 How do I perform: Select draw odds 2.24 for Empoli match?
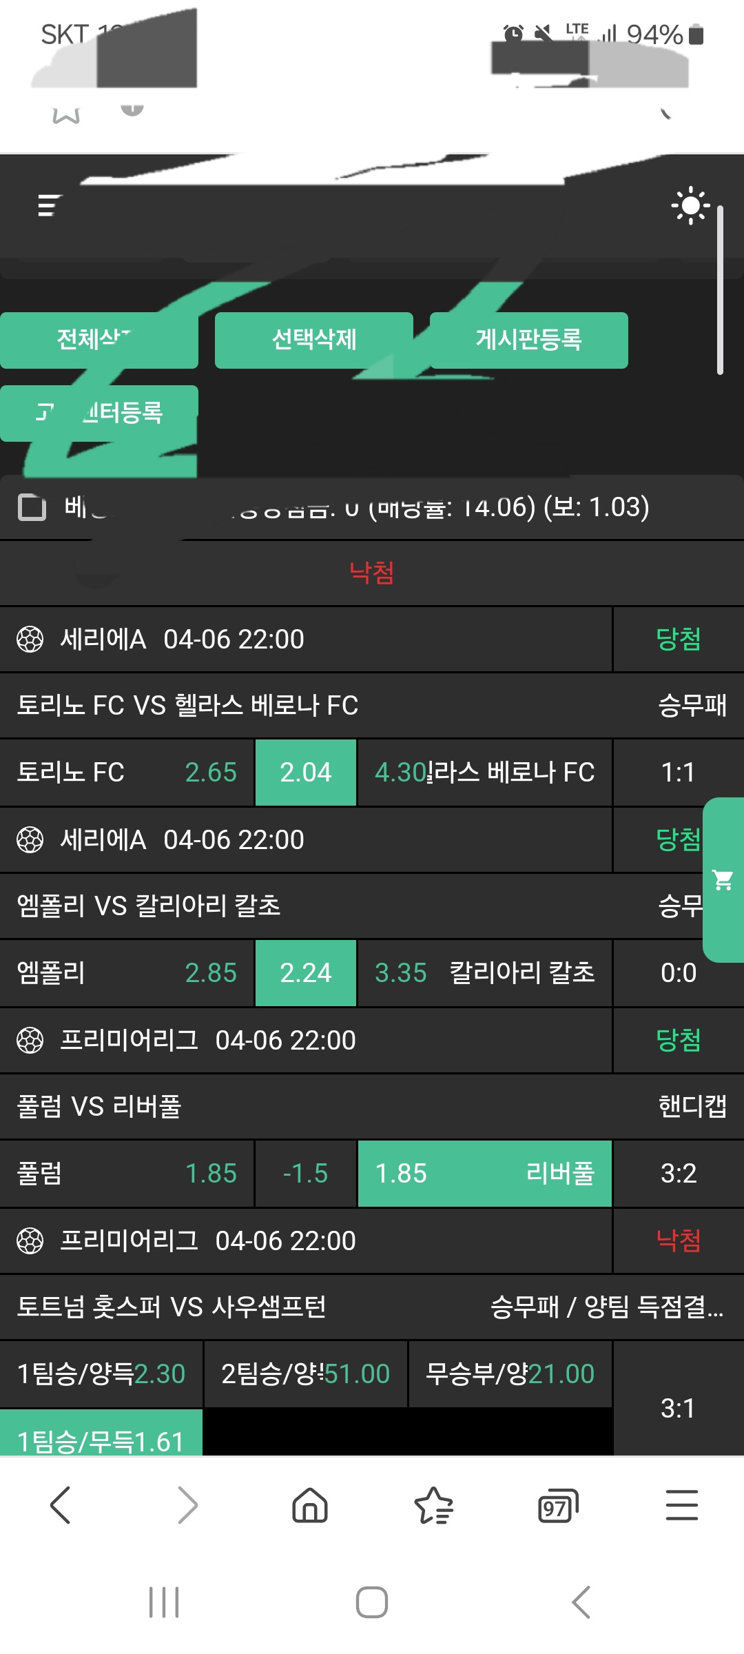(x=306, y=972)
